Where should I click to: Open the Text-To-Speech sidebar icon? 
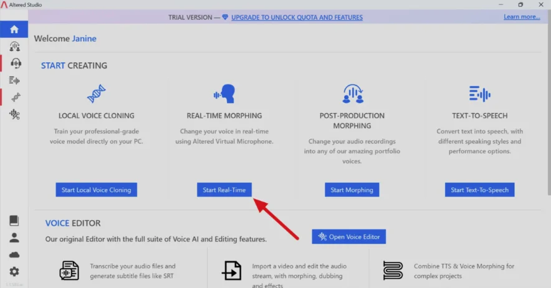14,80
